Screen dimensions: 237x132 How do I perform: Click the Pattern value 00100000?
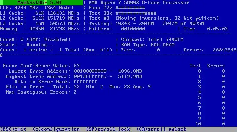(133, 29)
